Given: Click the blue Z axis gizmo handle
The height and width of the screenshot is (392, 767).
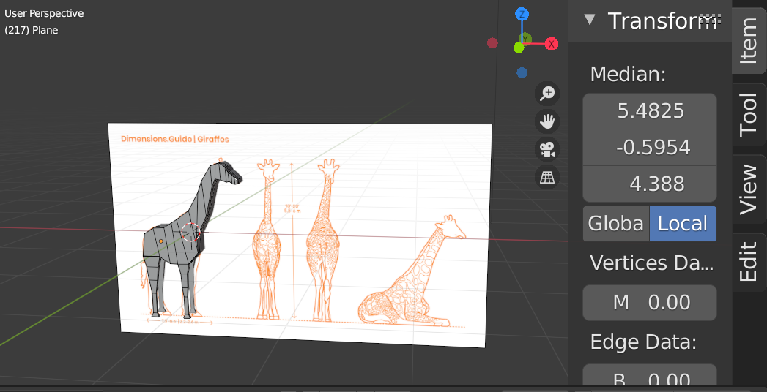Looking at the screenshot, I should click(x=522, y=14).
